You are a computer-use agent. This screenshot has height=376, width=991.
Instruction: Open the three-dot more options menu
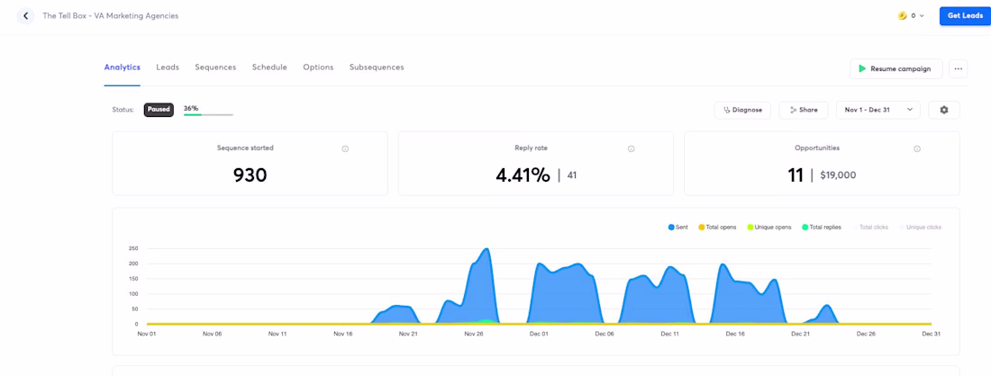(959, 68)
